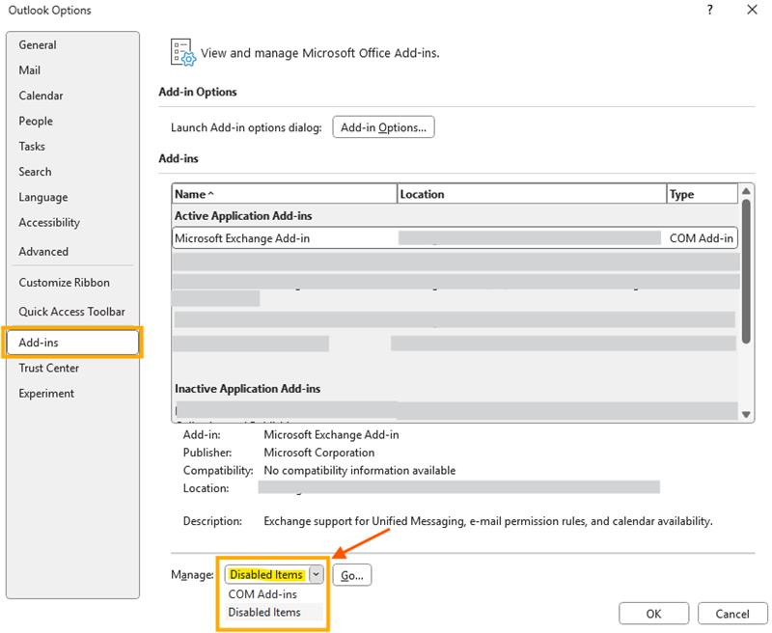This screenshot has height=633, width=772.
Task: Open the Trust Center page
Action: (x=49, y=369)
